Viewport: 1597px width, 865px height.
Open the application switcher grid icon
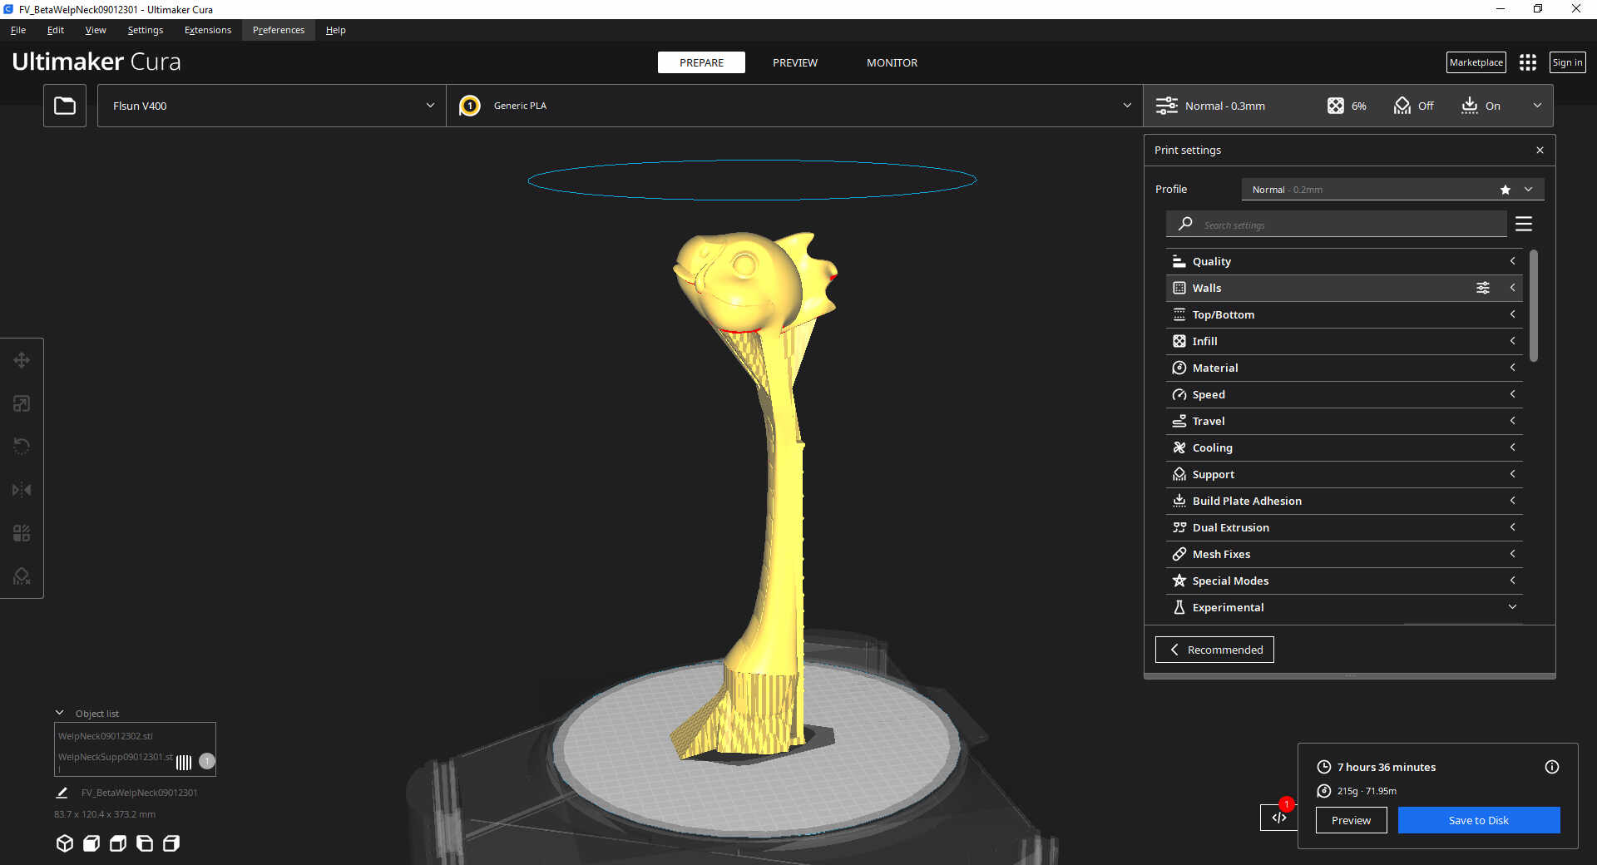pos(1527,62)
